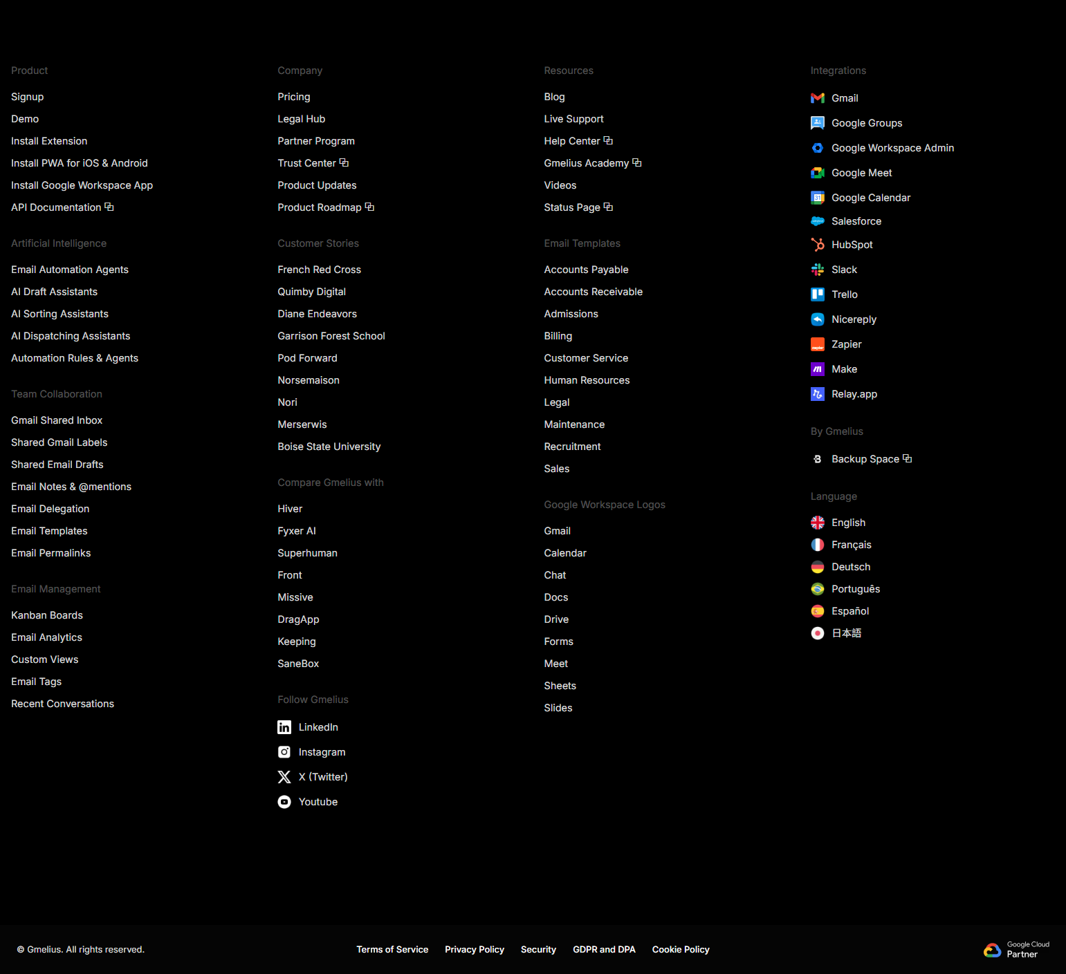Open the Gmail integration
Screen dimensions: 1066x974
[844, 97]
